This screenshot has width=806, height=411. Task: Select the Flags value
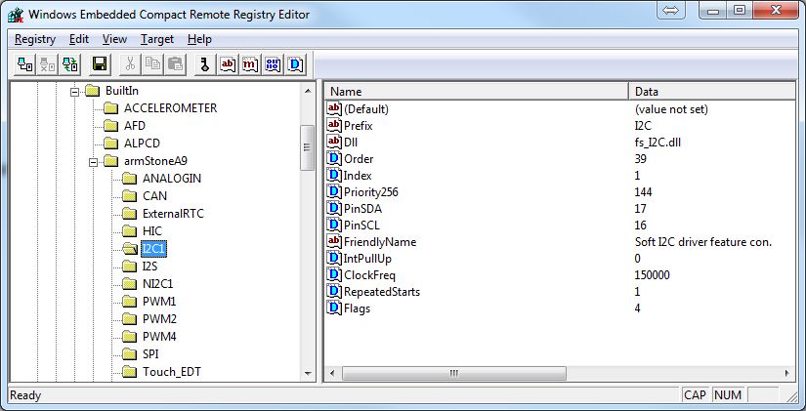point(357,308)
